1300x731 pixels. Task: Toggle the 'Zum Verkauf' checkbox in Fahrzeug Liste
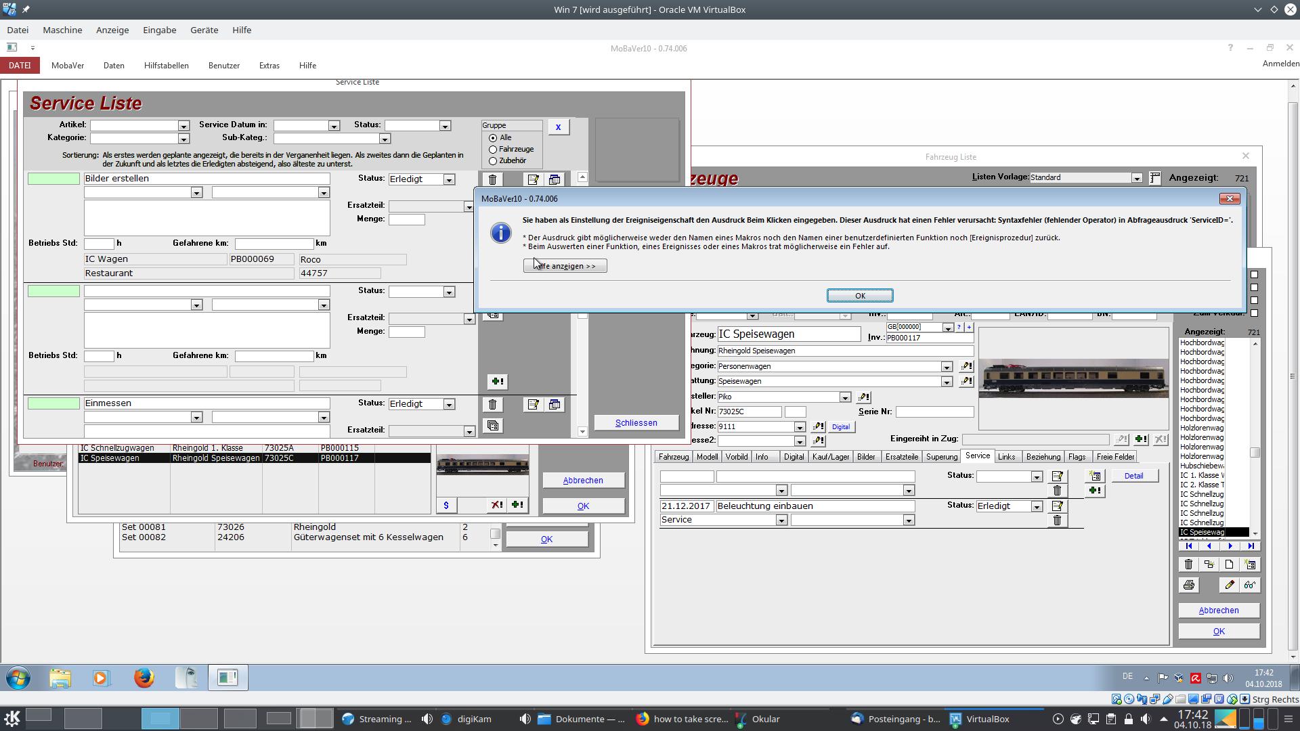[x=1254, y=313]
